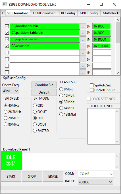Click the www.bin path field

coord(45,46)
